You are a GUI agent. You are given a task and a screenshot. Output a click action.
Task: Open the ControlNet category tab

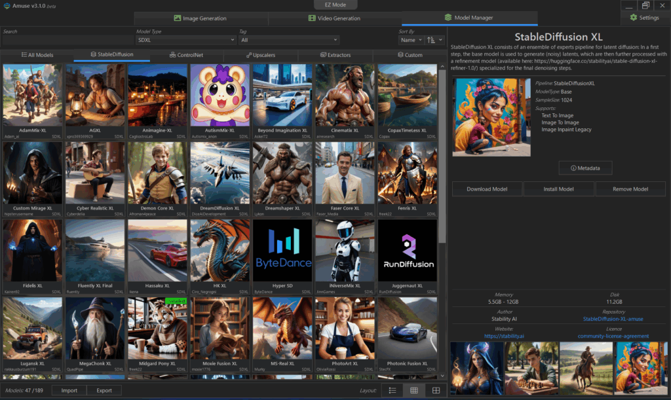point(186,55)
